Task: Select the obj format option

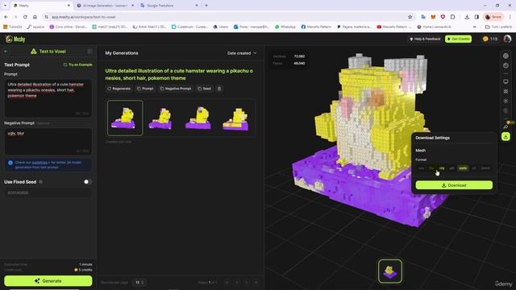Action: tap(442, 168)
